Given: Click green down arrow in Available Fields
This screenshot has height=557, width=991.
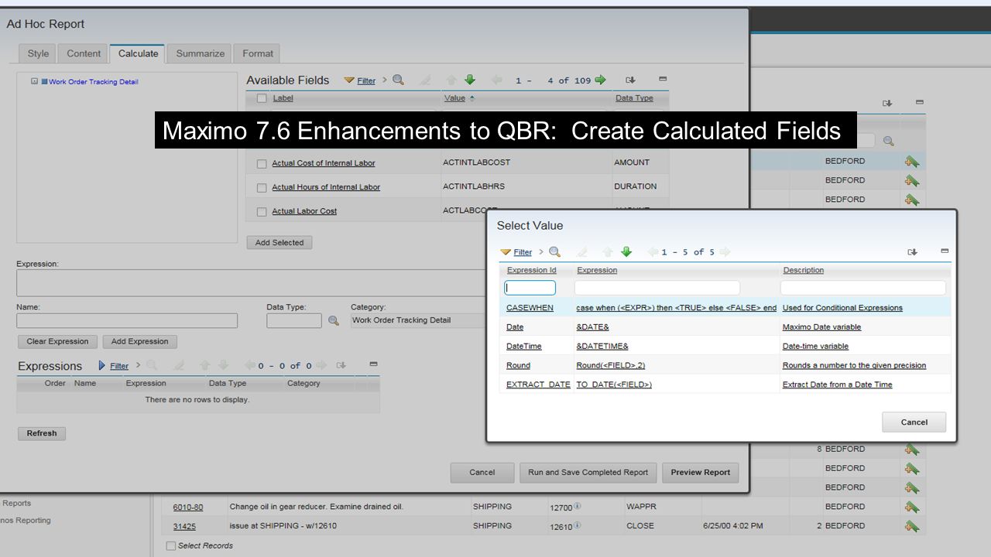Looking at the screenshot, I should pyautogui.click(x=469, y=80).
